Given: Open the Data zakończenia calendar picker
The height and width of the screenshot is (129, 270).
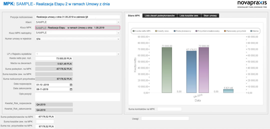Looking at the screenshot, I should pyautogui.click(x=71, y=89).
